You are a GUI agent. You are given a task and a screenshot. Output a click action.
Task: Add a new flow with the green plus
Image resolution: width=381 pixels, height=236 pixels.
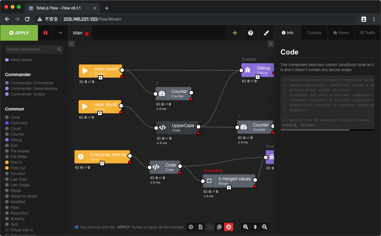point(235,33)
